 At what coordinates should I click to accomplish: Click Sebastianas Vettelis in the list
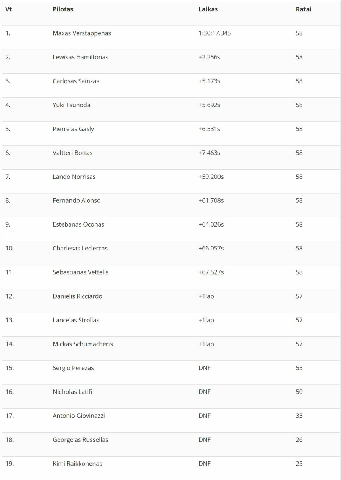[x=80, y=272]
